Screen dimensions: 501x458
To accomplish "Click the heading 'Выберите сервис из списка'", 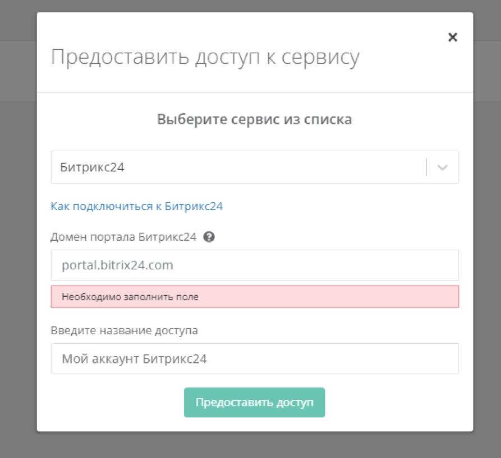I will coord(254,119).
